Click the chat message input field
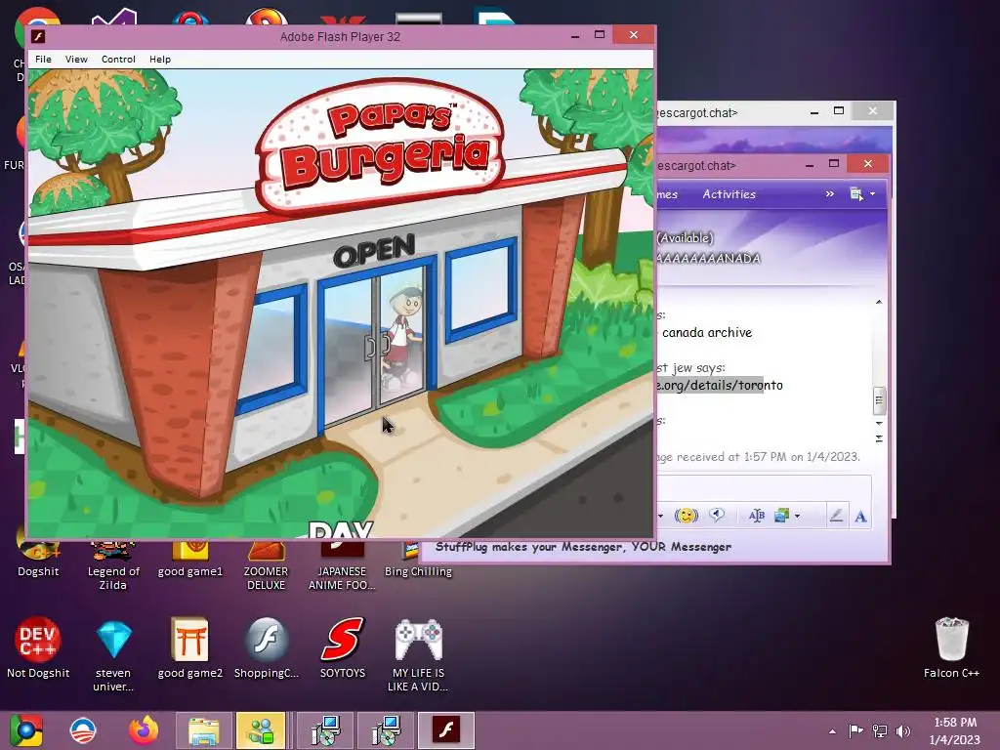 764,488
